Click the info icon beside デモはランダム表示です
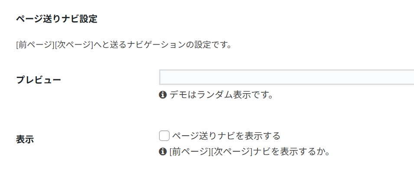This screenshot has height=176, width=414. (163, 95)
